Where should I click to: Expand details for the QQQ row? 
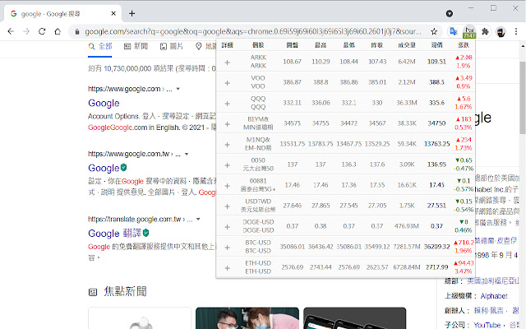coord(227,104)
